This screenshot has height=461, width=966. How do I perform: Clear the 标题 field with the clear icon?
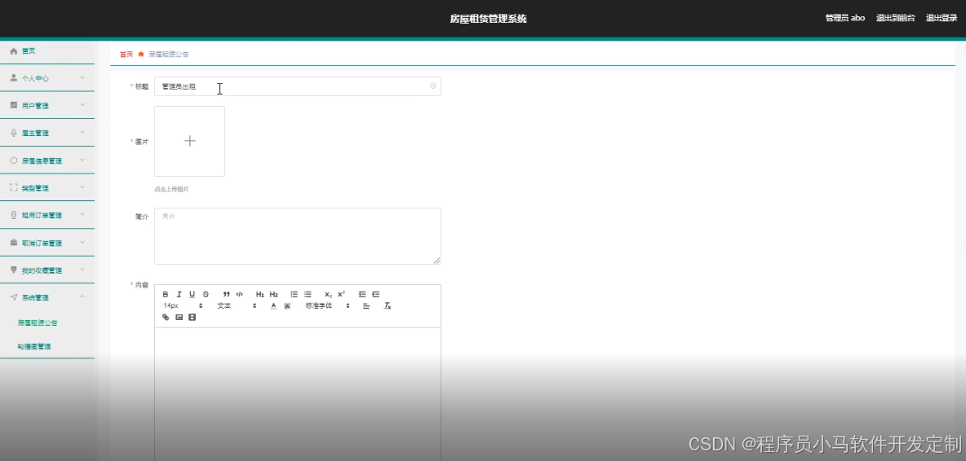[432, 86]
